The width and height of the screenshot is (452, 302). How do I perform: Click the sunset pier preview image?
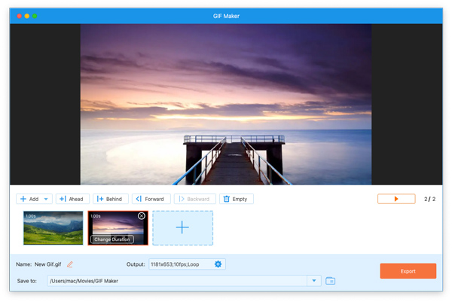(x=226, y=105)
